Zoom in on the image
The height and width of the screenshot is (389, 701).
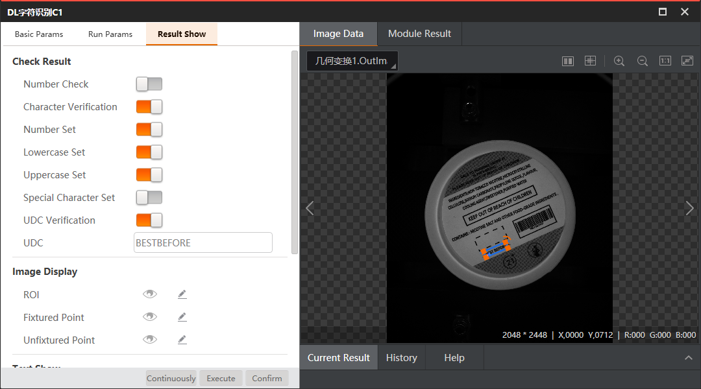point(619,60)
